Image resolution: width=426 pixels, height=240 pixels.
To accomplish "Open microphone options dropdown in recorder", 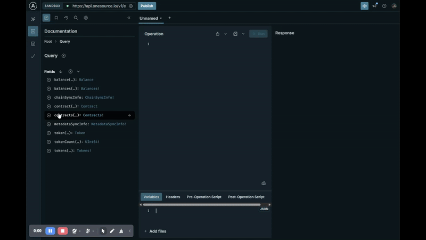I will (x=93, y=231).
